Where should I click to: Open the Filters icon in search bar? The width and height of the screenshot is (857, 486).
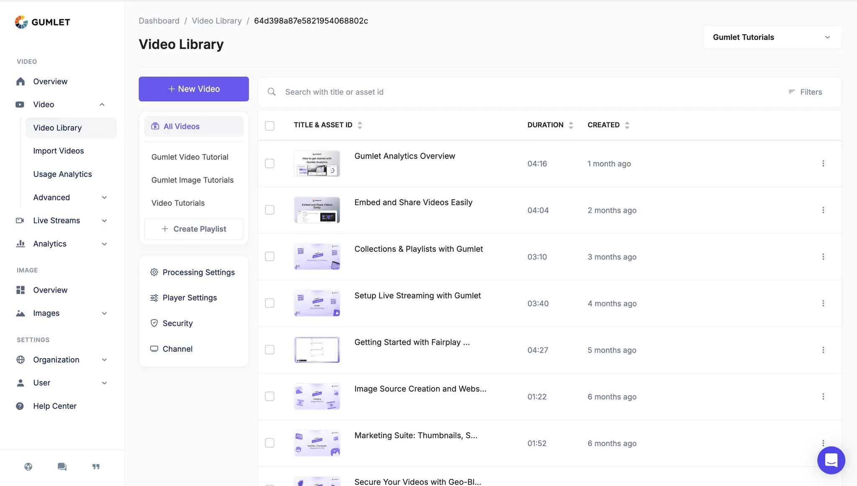coord(792,92)
